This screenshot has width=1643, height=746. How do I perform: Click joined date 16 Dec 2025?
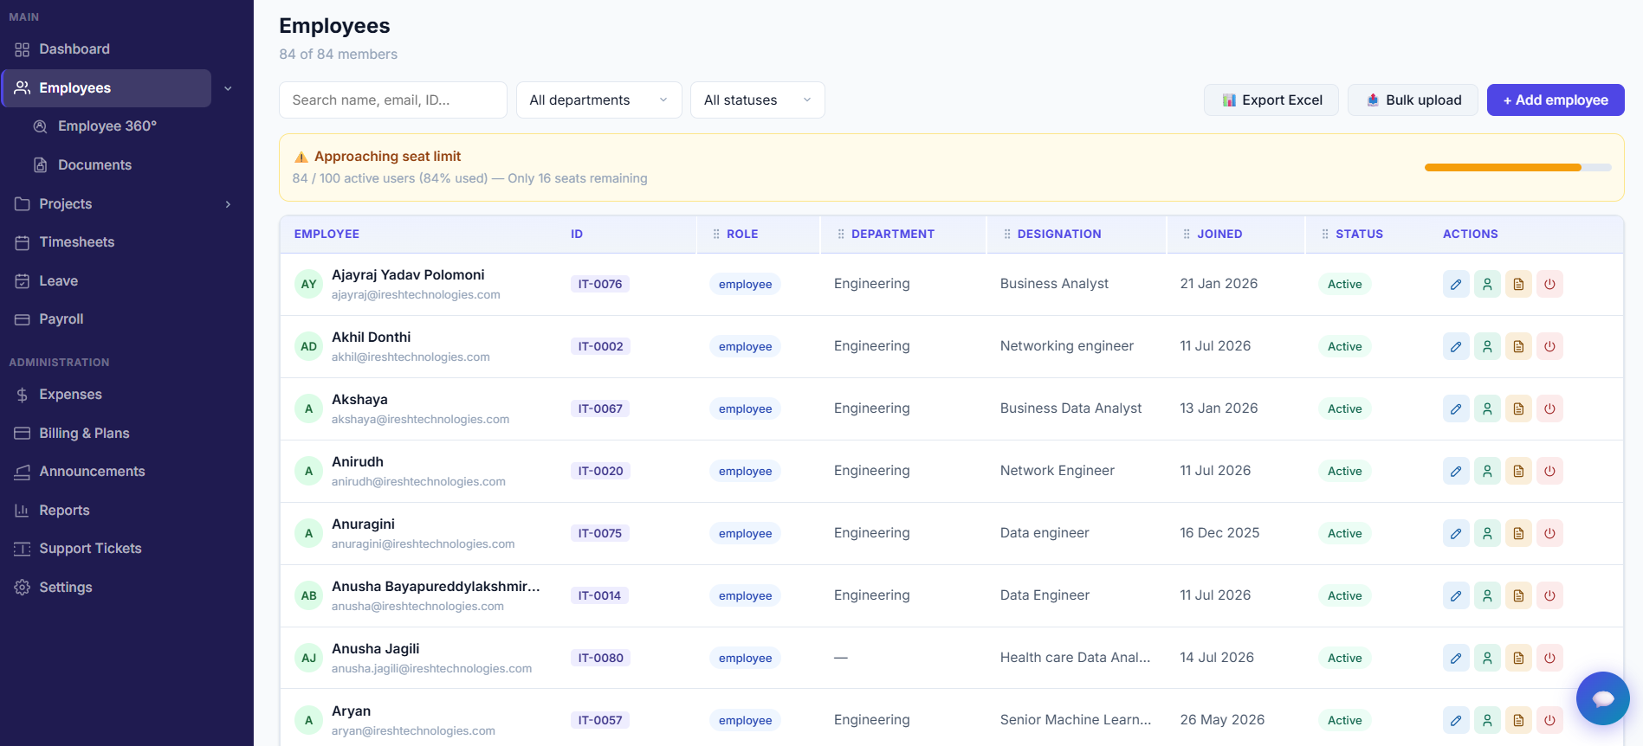pyautogui.click(x=1219, y=533)
